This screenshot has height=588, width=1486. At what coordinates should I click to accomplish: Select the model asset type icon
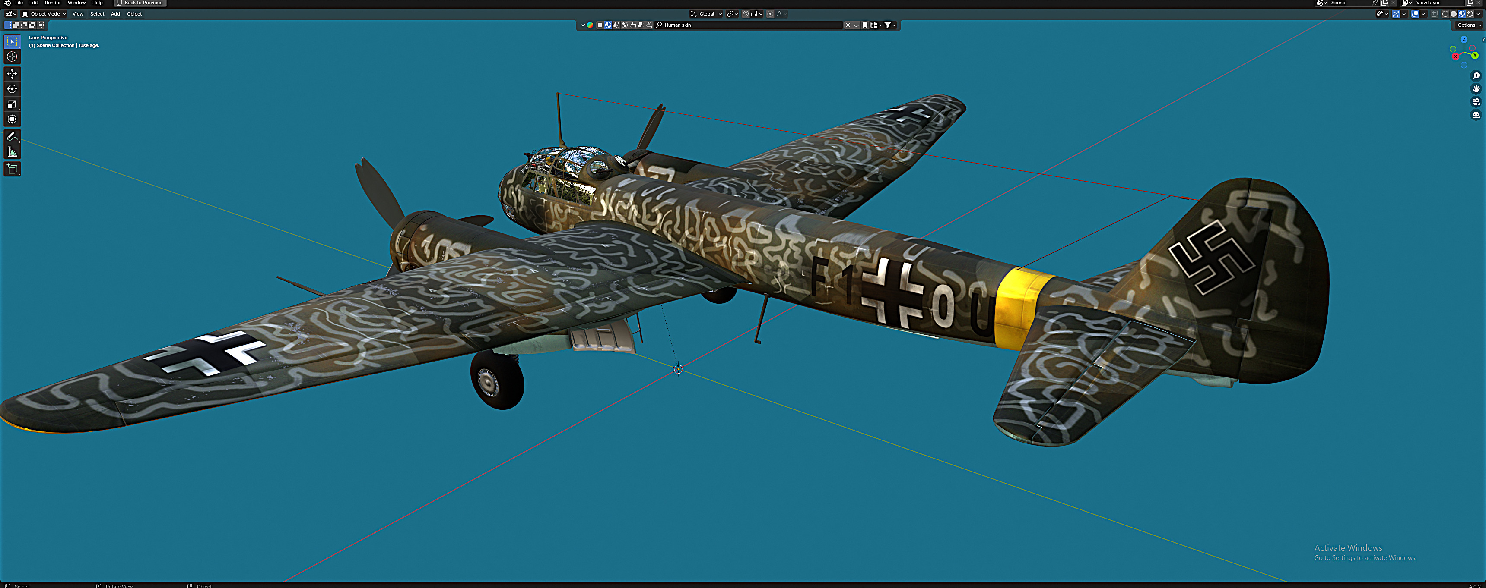click(600, 25)
